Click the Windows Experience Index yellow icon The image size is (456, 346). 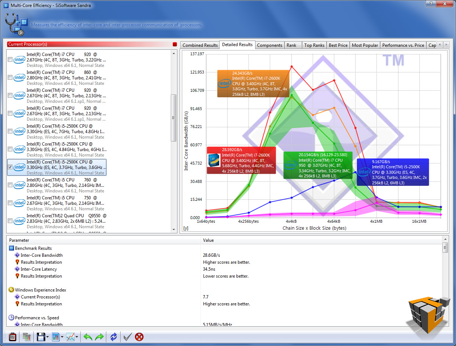click(11, 290)
